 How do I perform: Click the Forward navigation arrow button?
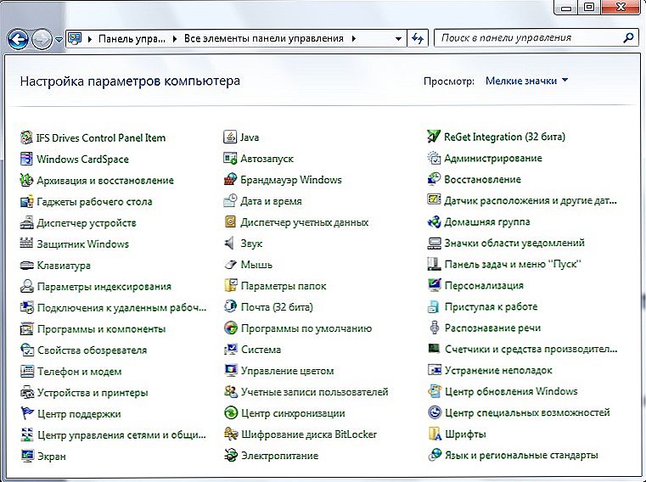point(42,40)
